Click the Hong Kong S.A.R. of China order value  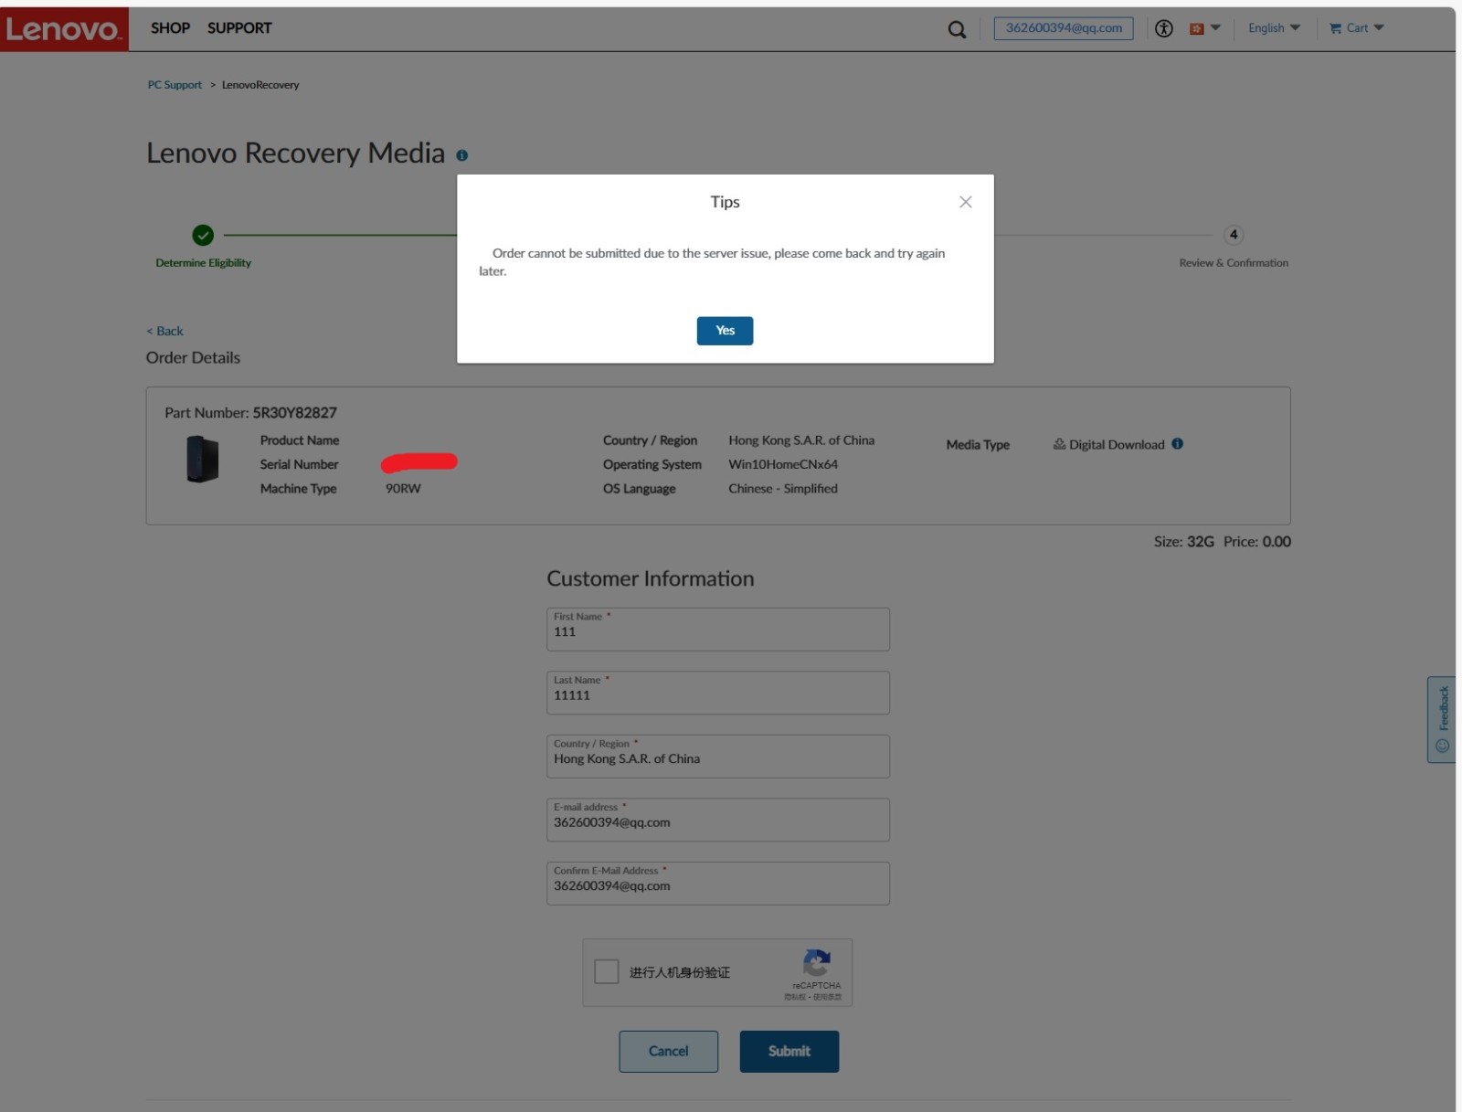tap(801, 440)
